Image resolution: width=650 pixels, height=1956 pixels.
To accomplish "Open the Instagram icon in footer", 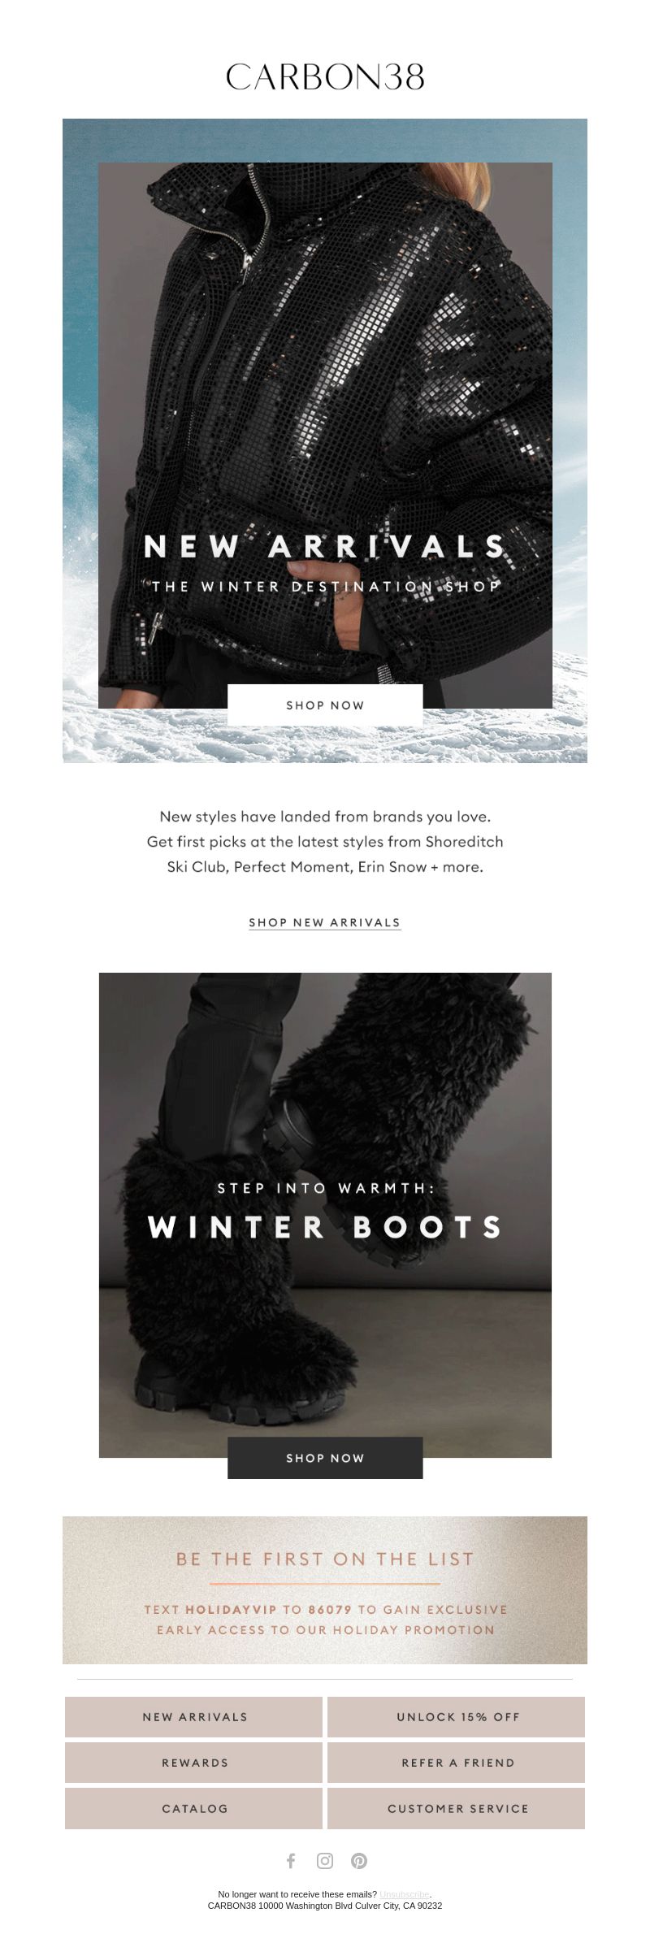I will point(325,1860).
